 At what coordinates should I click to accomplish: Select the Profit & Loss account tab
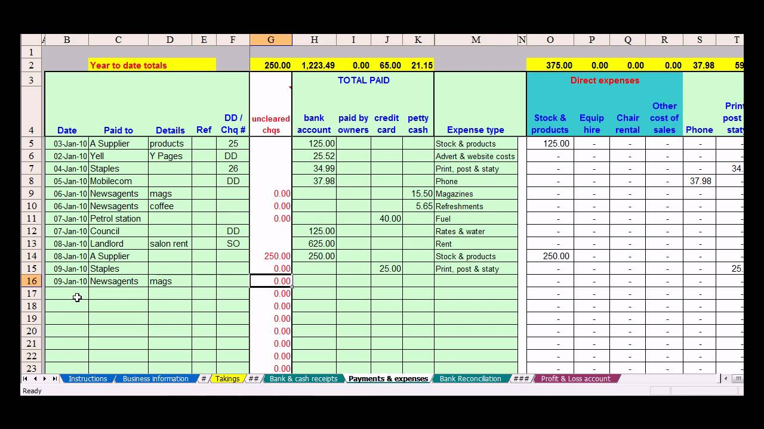[x=574, y=378]
